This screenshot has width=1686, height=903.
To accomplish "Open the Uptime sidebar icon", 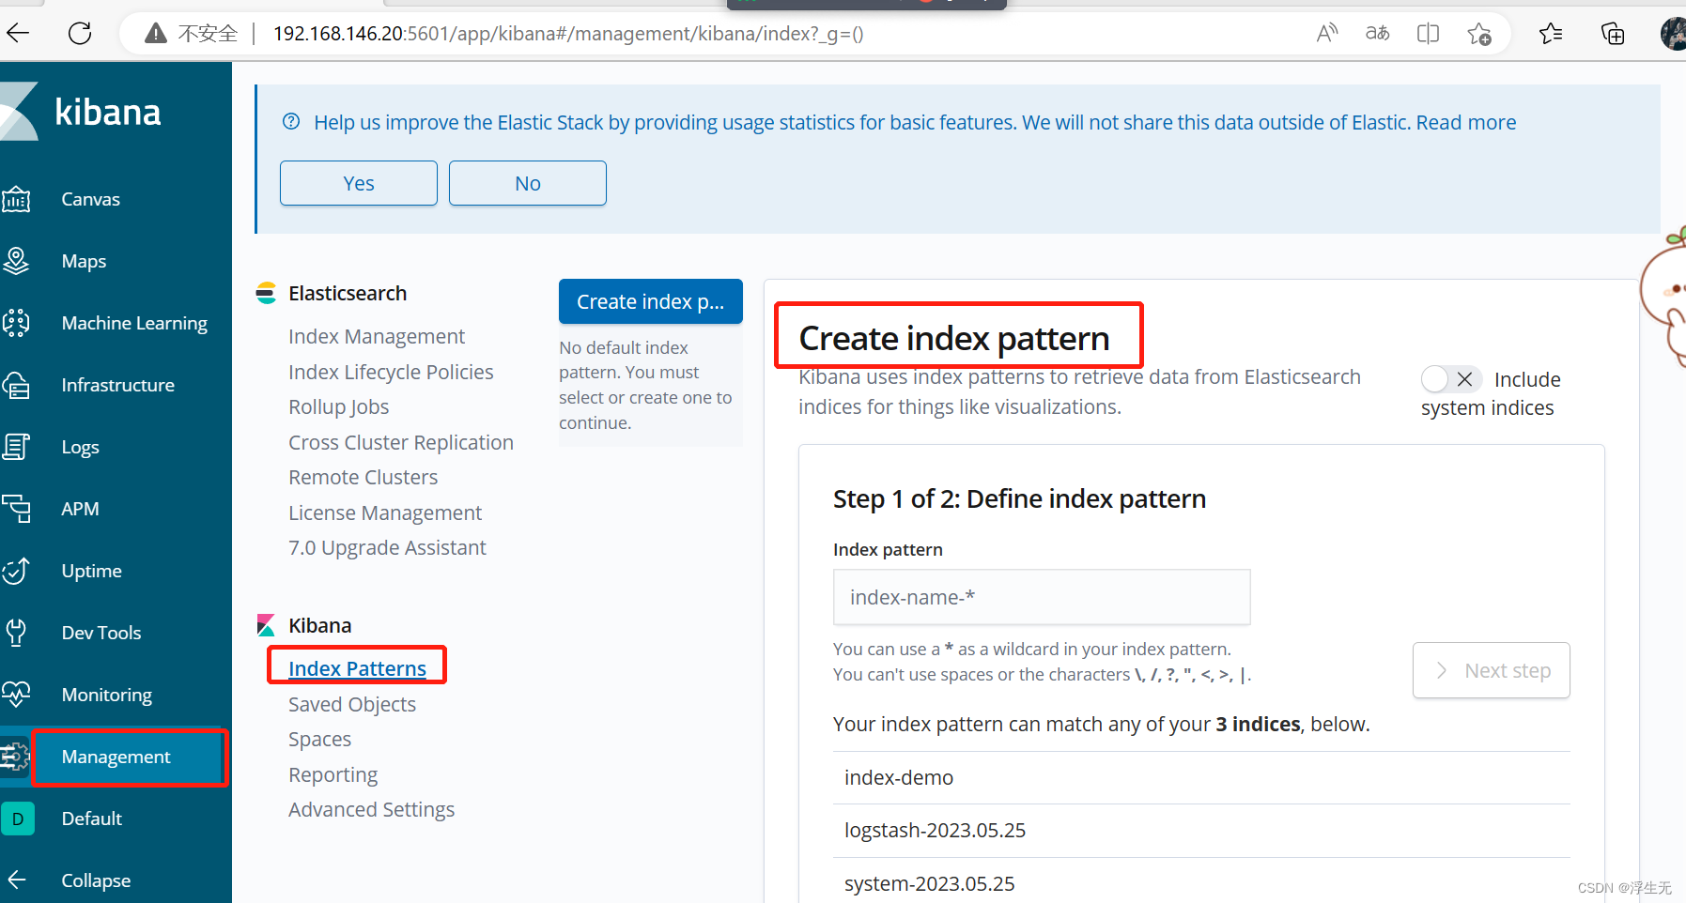I will pyautogui.click(x=16, y=571).
